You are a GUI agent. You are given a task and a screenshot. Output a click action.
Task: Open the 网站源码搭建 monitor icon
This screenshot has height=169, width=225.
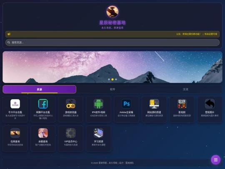tap(154, 104)
